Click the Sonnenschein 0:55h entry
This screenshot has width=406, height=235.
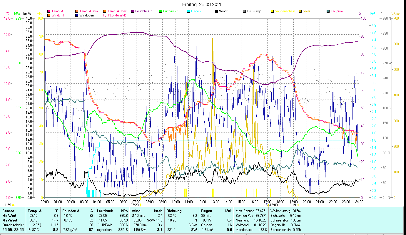click(285, 230)
